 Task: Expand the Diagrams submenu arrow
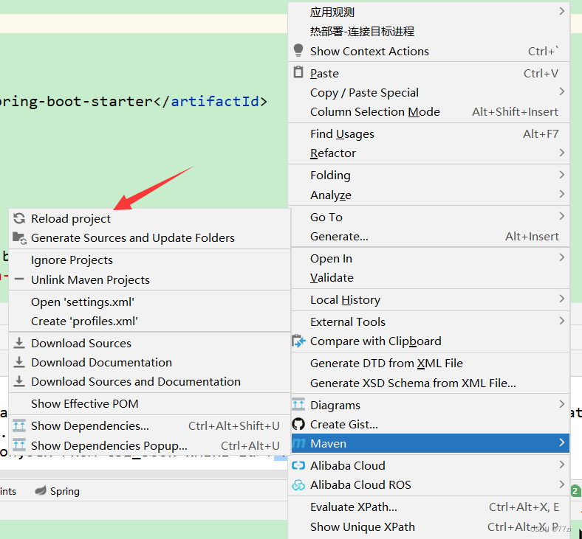tap(561, 404)
